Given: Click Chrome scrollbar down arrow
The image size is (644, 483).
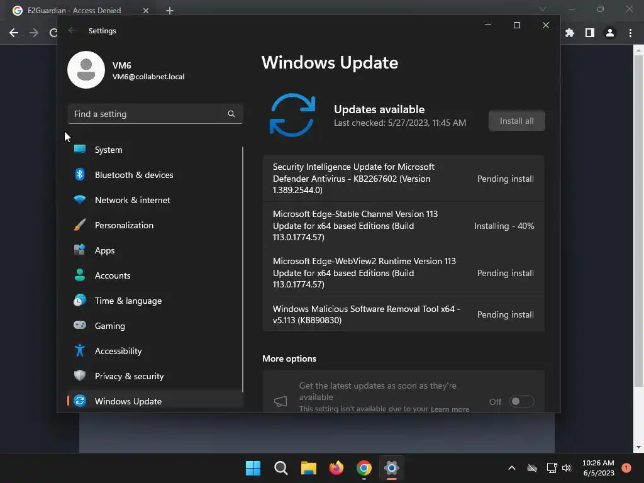Looking at the screenshot, I should point(638,447).
